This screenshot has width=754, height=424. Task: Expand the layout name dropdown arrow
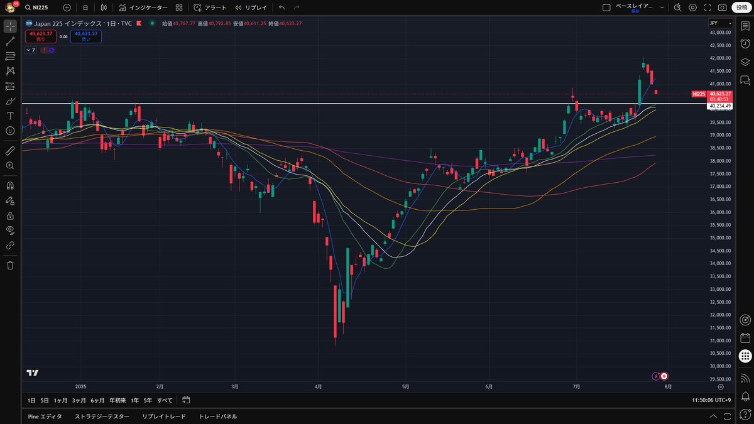(662, 8)
